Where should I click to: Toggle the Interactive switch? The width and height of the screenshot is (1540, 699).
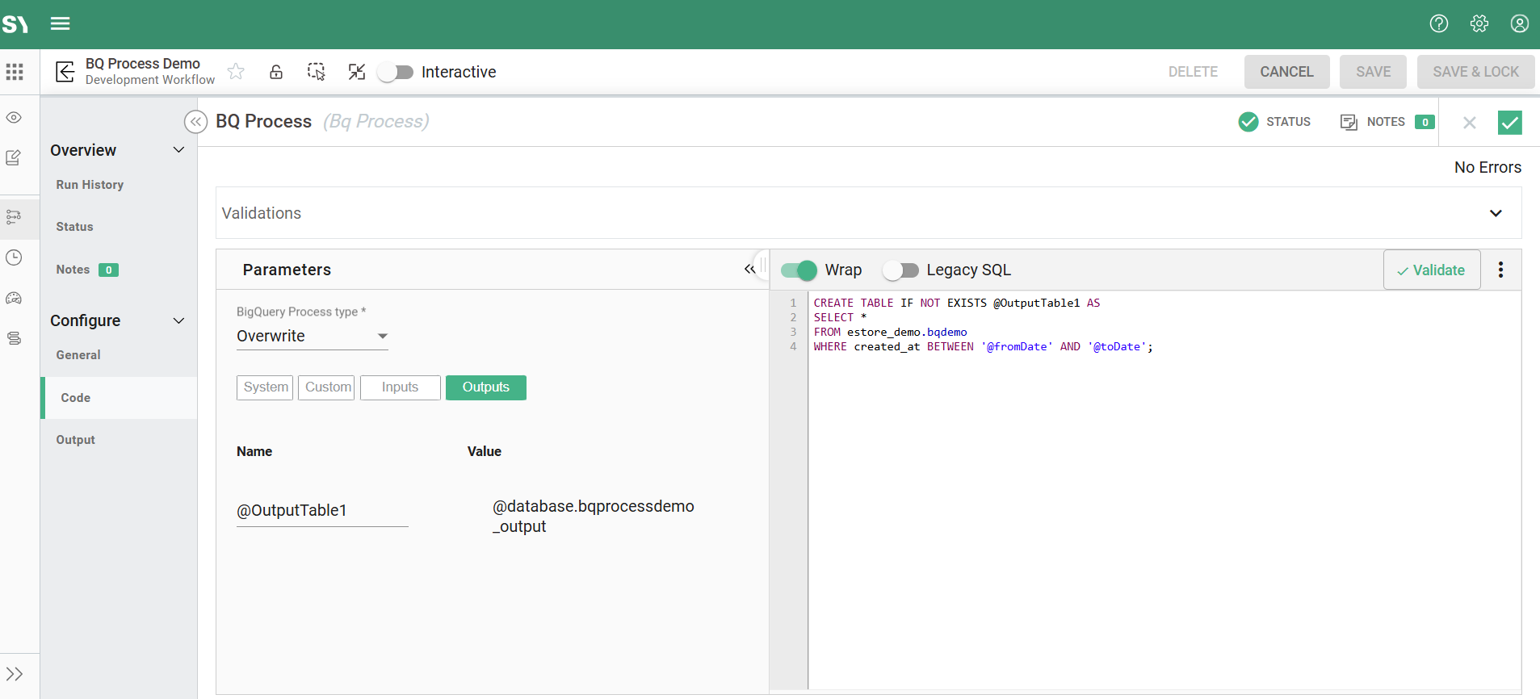(x=396, y=72)
